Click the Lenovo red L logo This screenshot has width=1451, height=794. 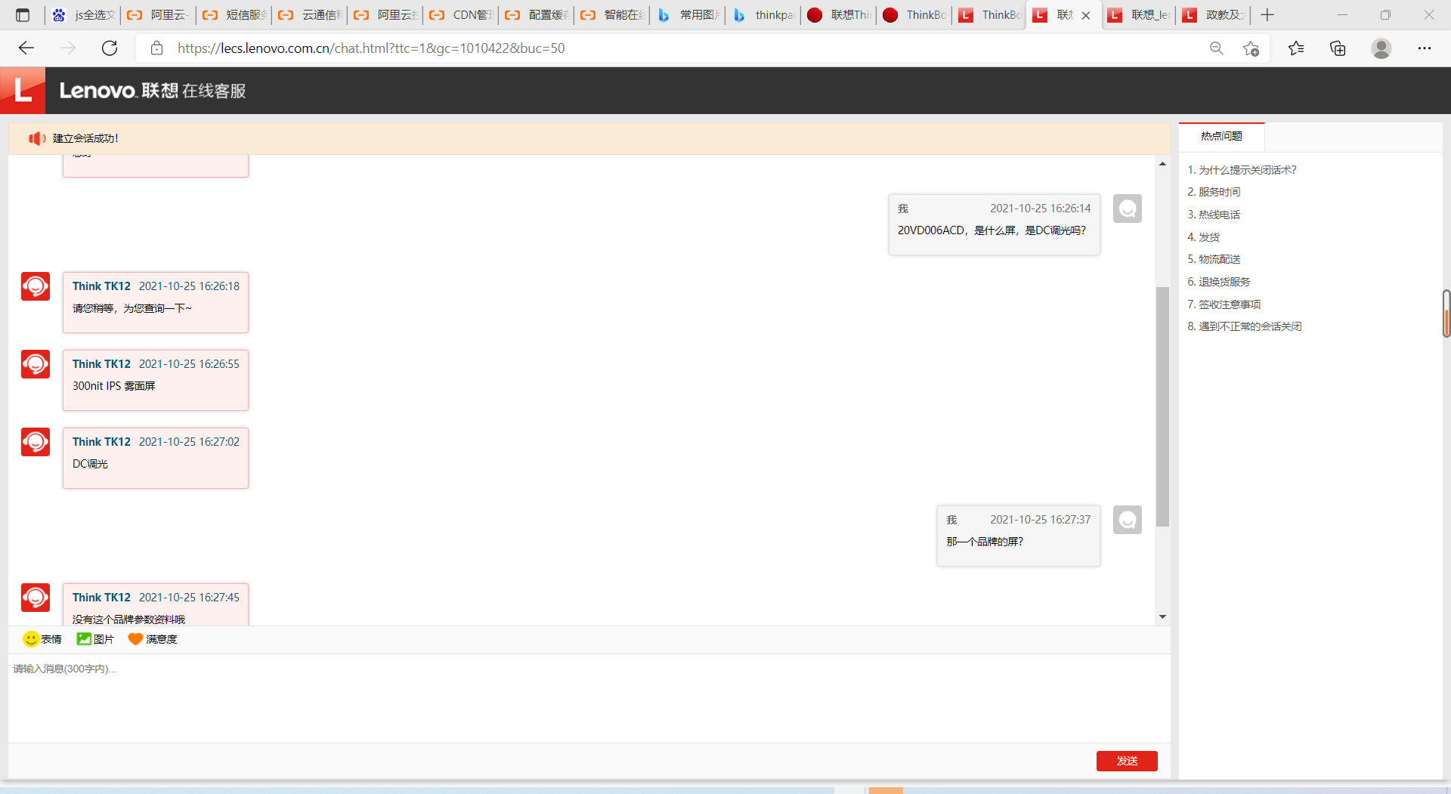tap(23, 91)
